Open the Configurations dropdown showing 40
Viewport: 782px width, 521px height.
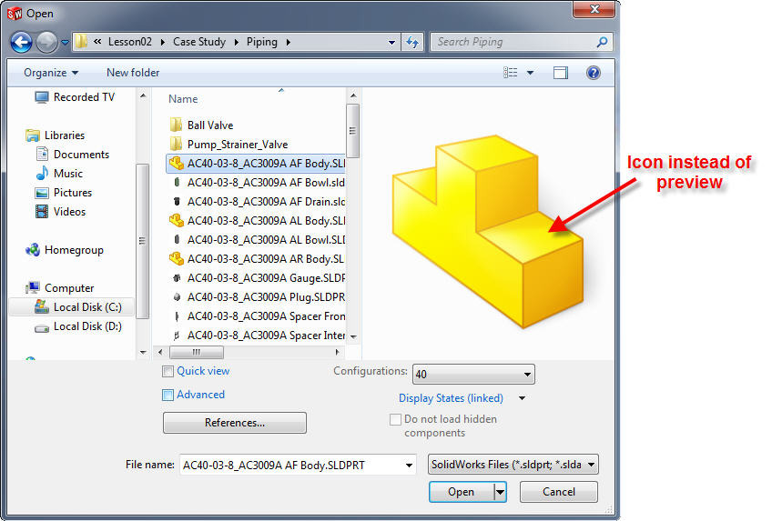473,374
